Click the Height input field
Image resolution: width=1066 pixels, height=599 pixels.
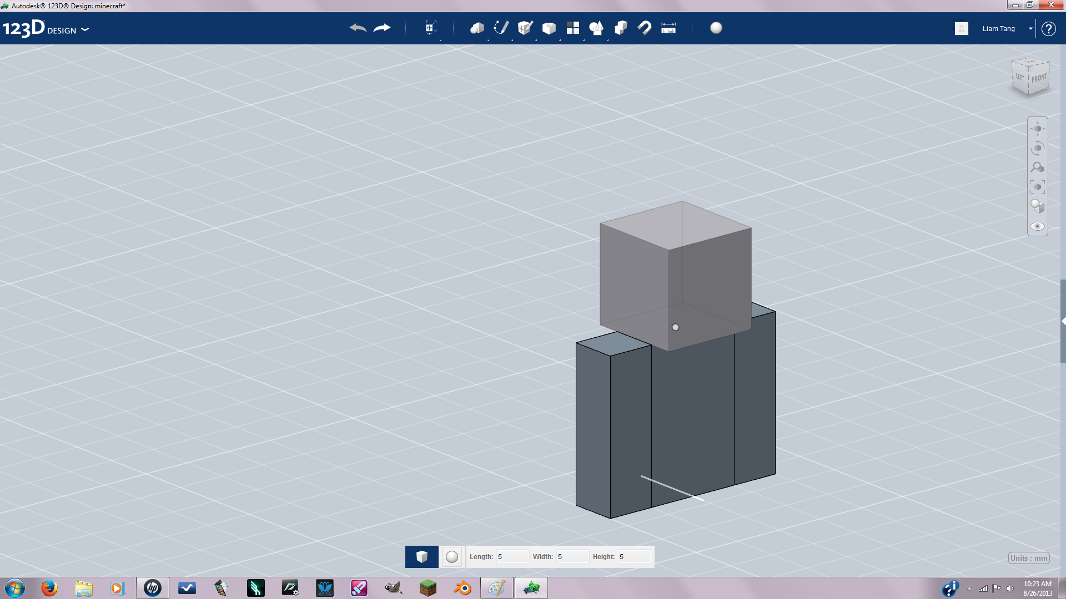tap(634, 557)
